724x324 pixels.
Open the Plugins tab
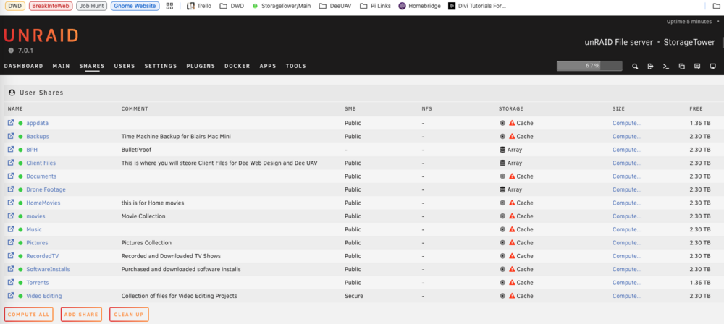click(x=201, y=66)
